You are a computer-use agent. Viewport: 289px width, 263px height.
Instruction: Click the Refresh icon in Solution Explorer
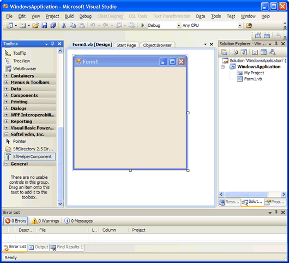click(x=244, y=52)
